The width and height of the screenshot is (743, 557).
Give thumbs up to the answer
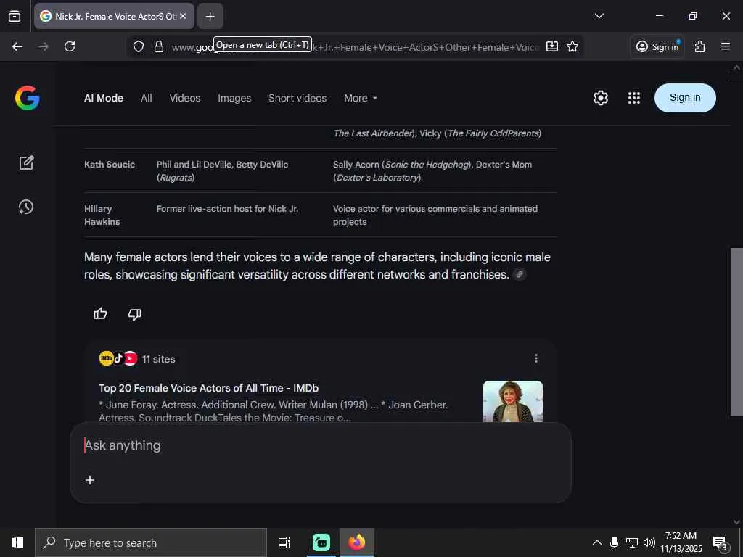100,313
